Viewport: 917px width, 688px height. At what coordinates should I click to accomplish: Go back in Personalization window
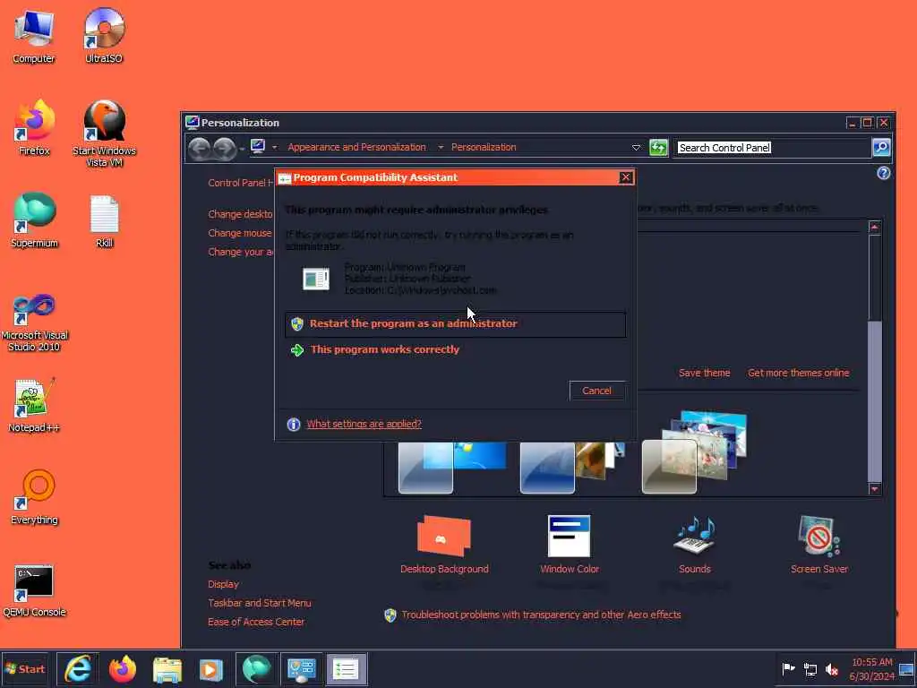(200, 149)
